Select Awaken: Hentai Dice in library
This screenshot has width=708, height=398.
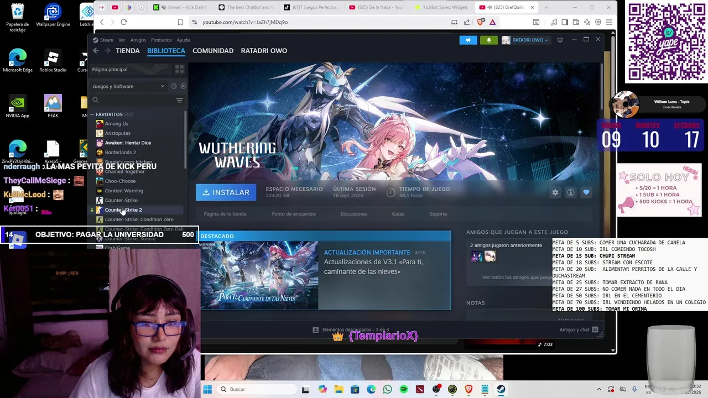[128, 143]
